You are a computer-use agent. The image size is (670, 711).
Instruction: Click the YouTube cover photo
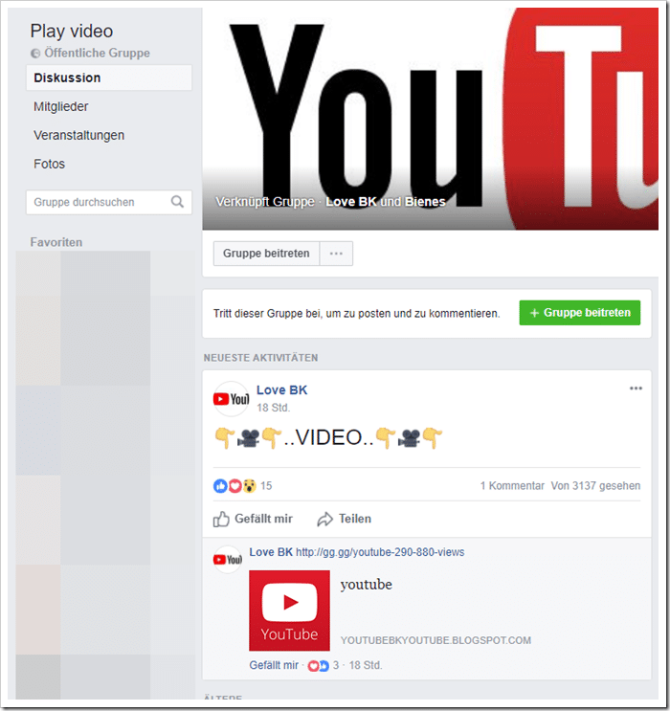pos(430,119)
